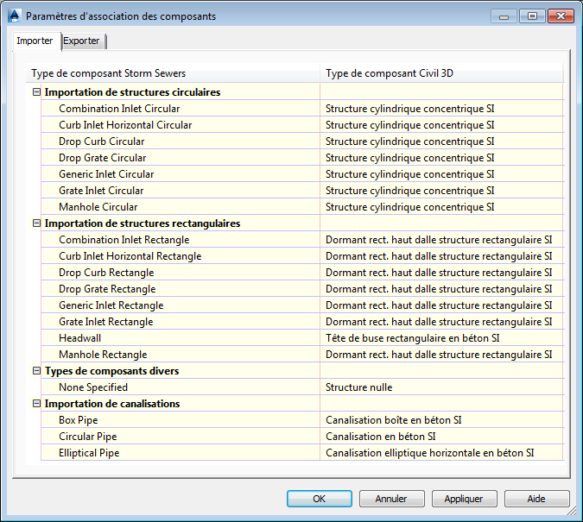
Task: Click the AutoCAD application icon in title bar
Action: point(14,16)
